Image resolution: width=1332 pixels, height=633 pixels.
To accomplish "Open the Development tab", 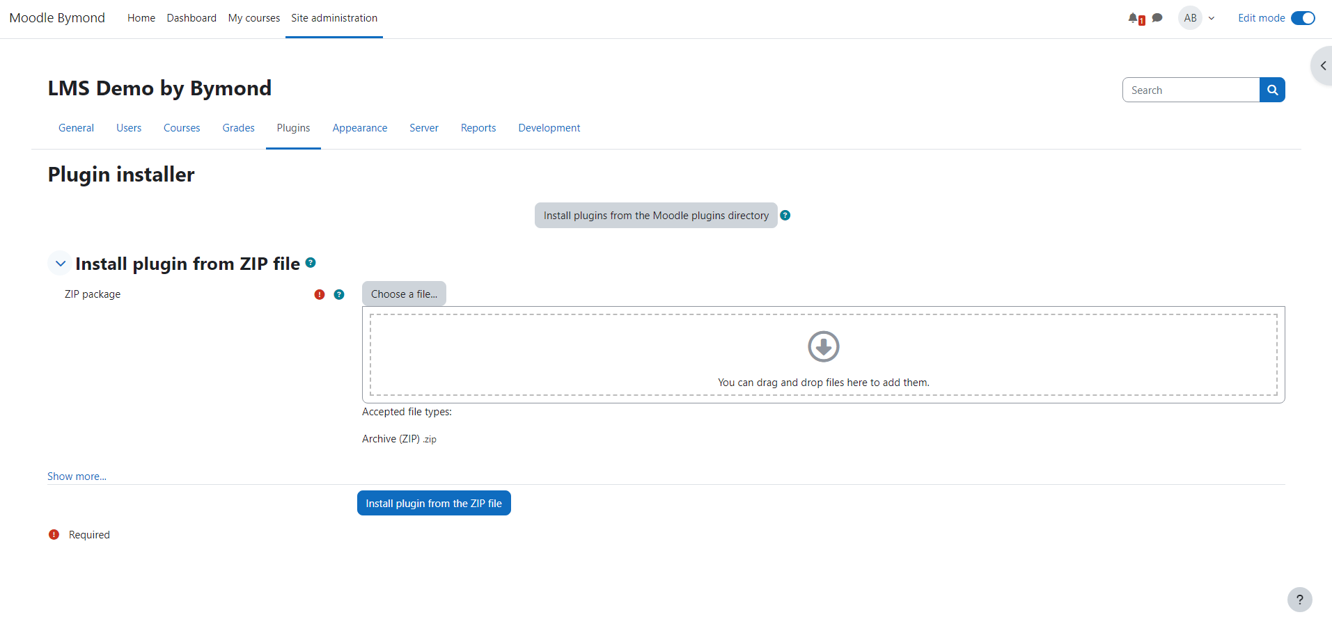I will pyautogui.click(x=549, y=128).
